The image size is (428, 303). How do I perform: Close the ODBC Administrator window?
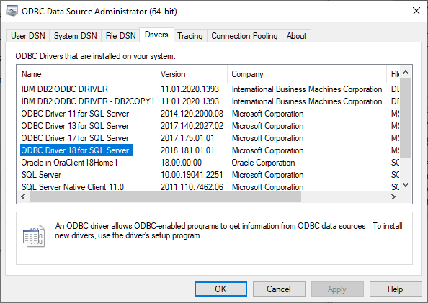416,12
